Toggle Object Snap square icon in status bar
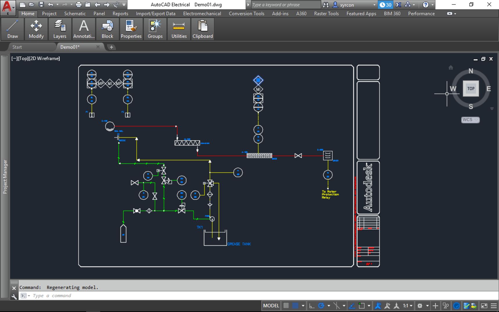499x312 pixels. click(x=361, y=306)
